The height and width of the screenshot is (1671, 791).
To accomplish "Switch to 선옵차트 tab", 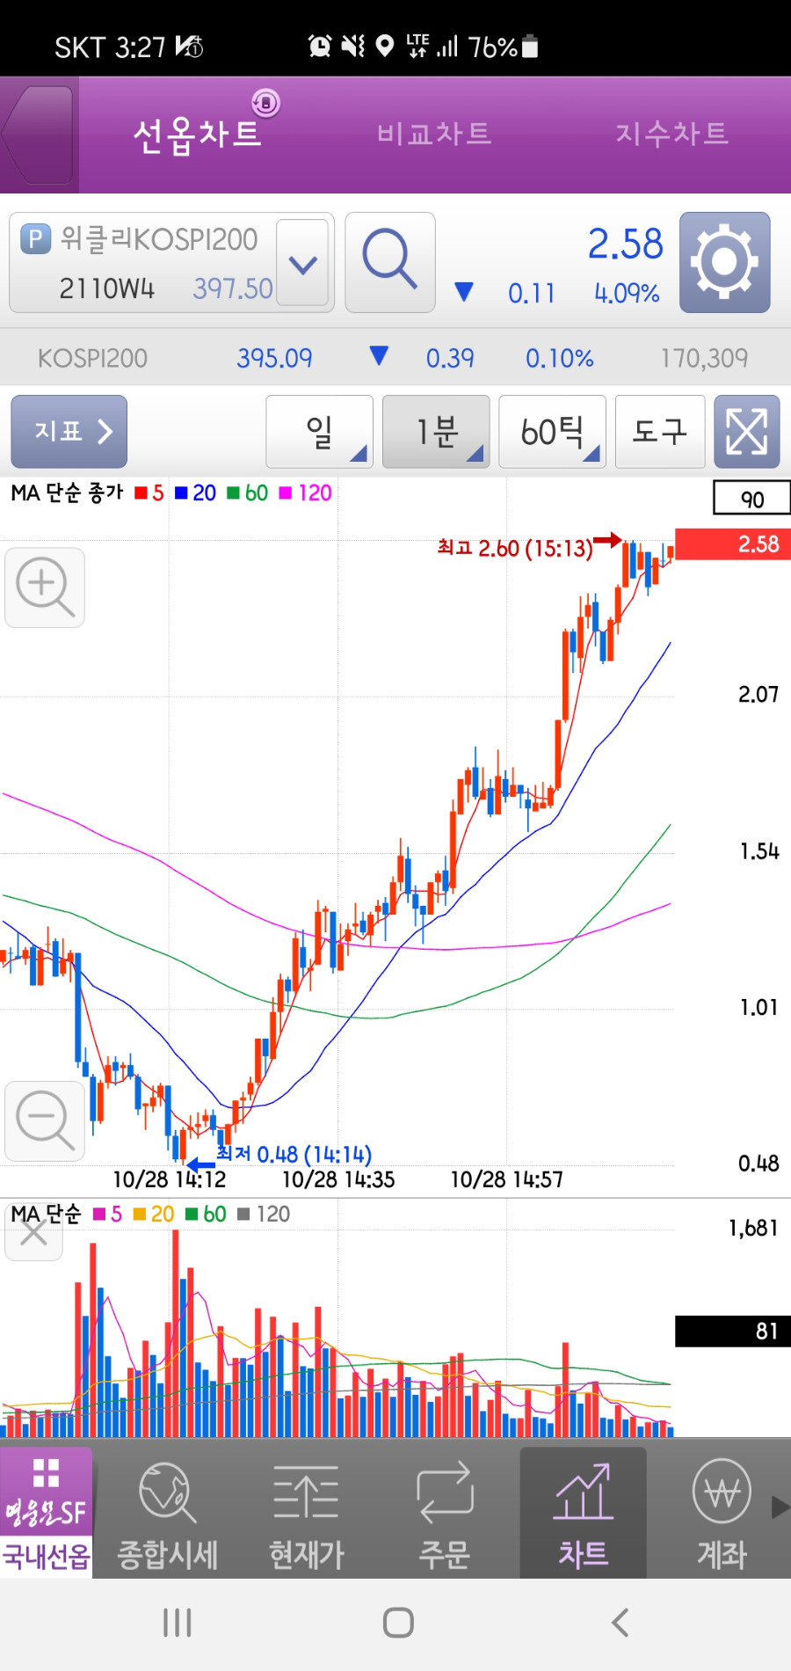I will coord(198,135).
